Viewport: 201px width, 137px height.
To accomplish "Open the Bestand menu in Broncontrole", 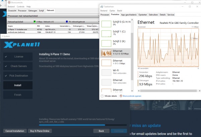I will [x=11, y=7].
